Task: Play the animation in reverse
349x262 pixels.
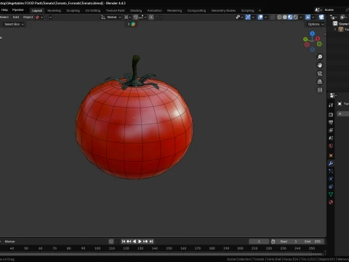Action: (135, 242)
